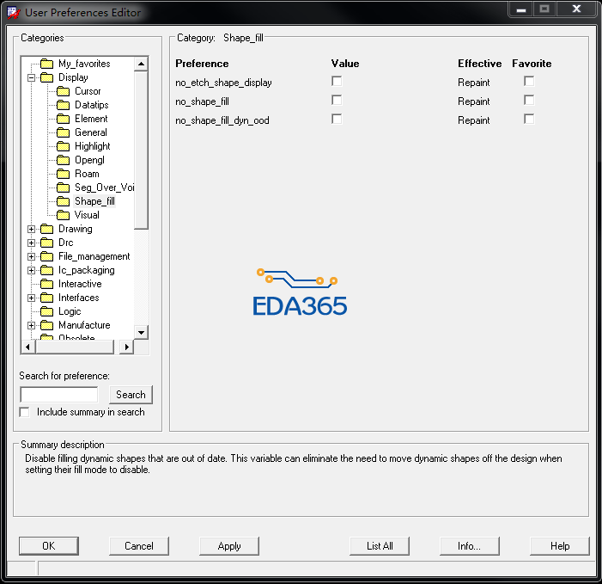Click the Drc folder icon
The image size is (602, 584).
(x=46, y=243)
